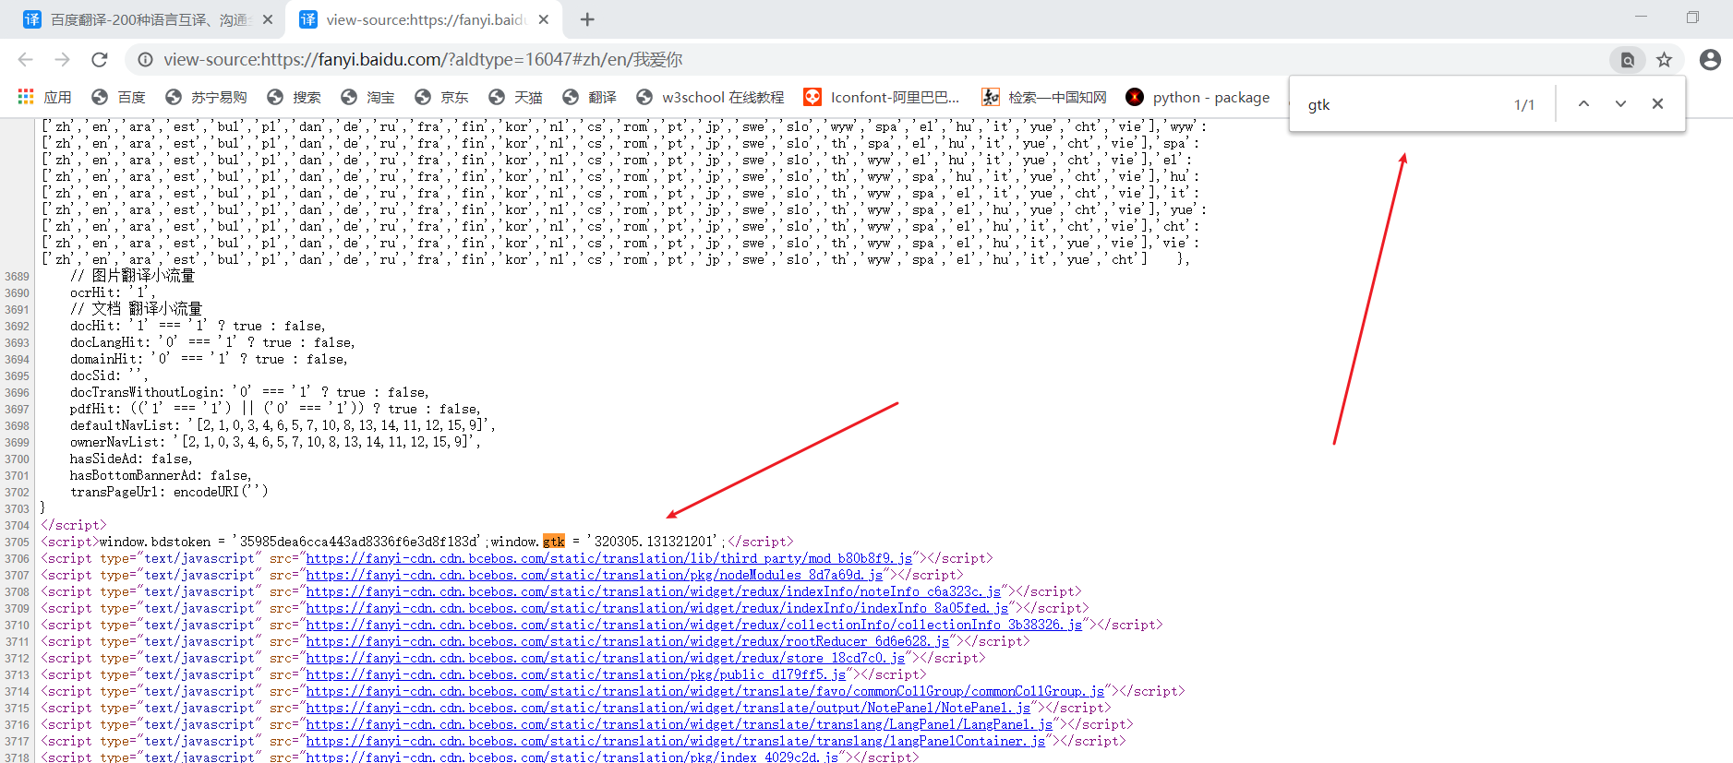Minimize the browser window

pyautogui.click(x=1641, y=17)
